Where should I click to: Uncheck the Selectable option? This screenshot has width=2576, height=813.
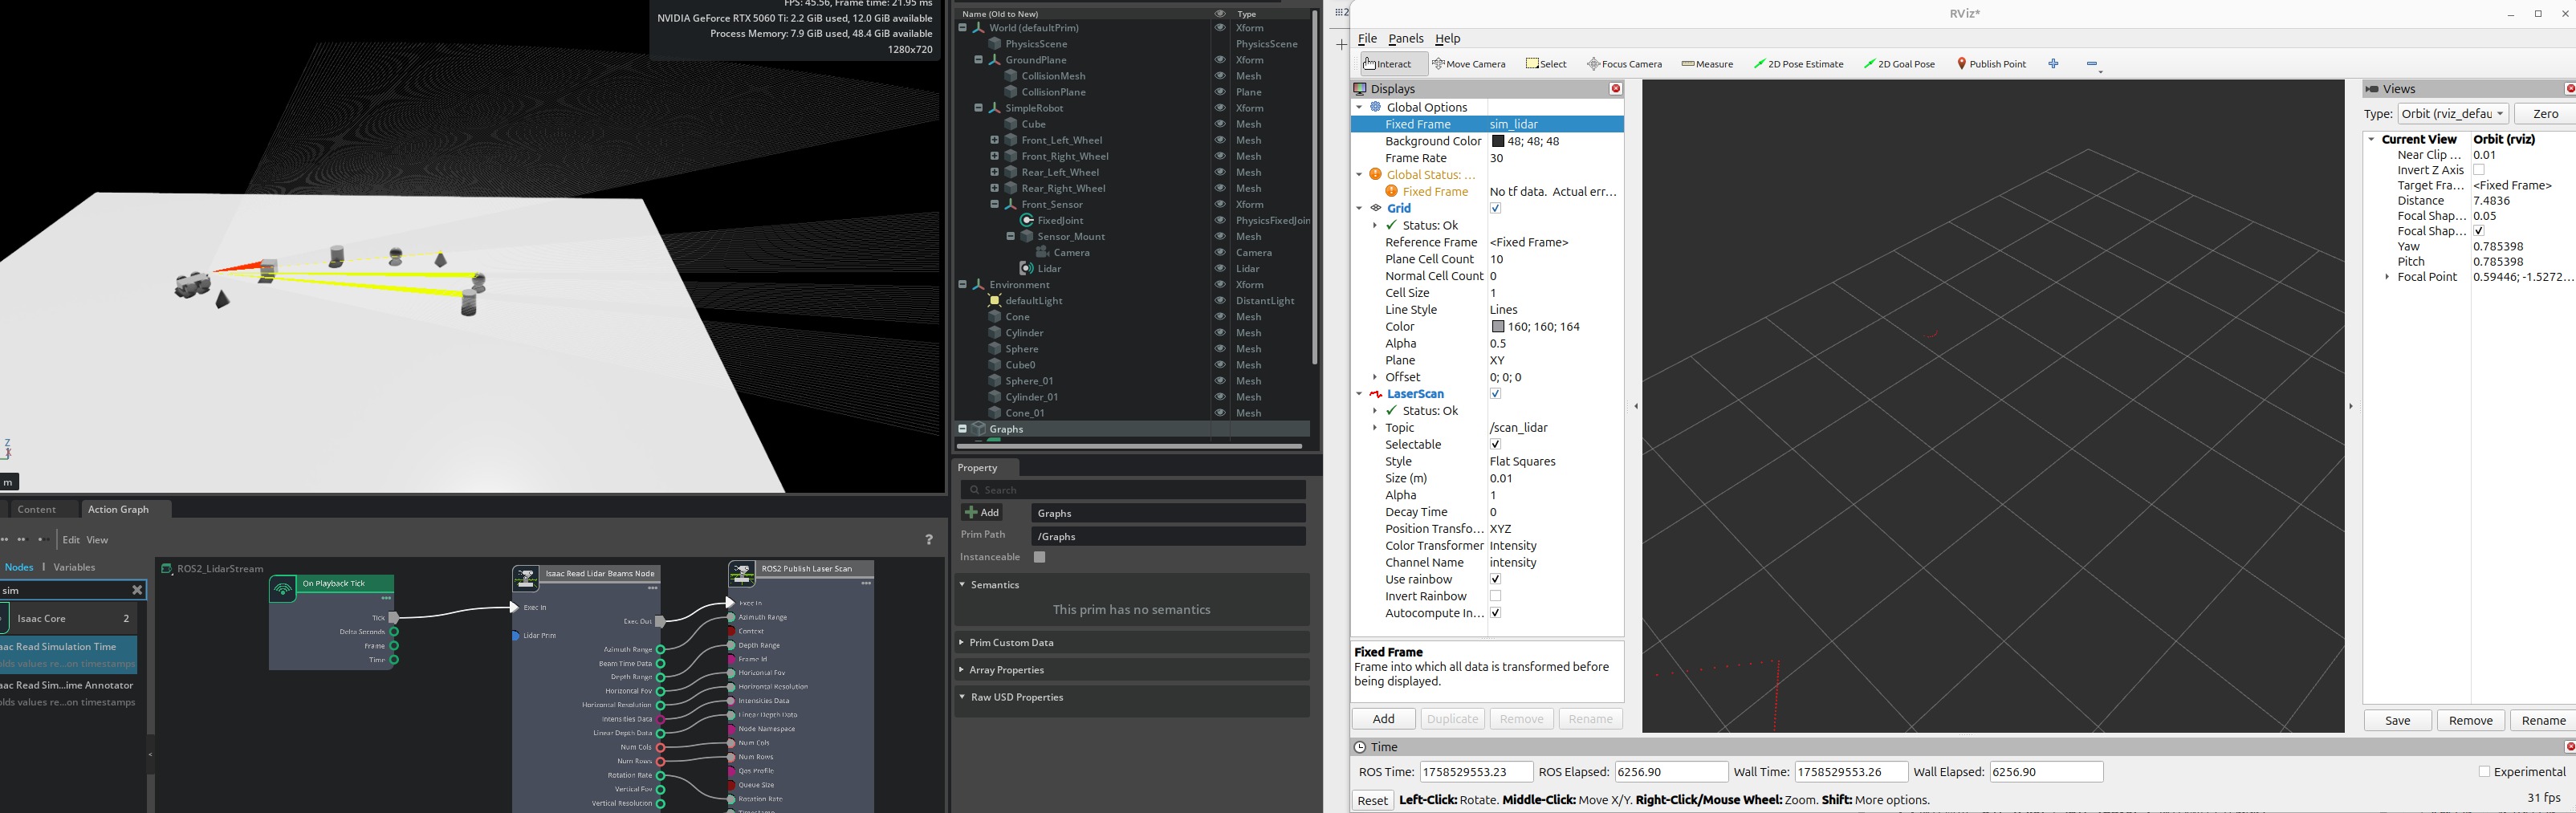tap(1496, 444)
